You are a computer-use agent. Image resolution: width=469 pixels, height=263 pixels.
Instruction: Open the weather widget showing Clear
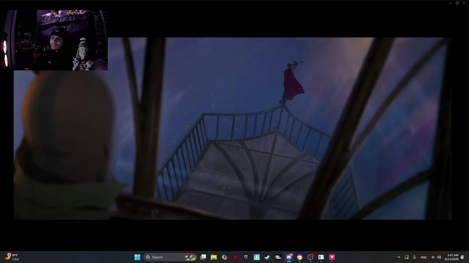pos(12,257)
